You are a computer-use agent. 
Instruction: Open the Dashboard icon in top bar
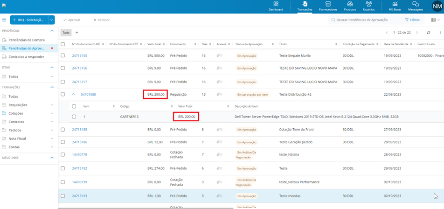click(x=276, y=4)
